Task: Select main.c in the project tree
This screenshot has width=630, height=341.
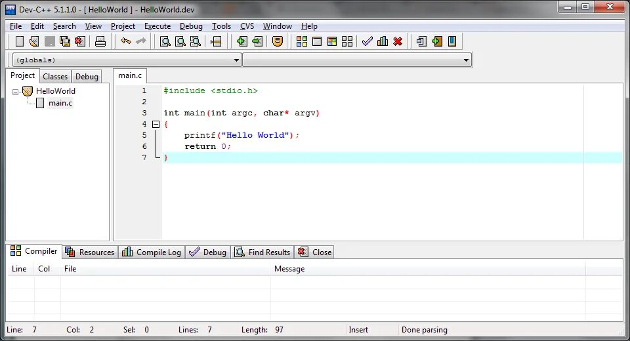Action: click(x=60, y=103)
